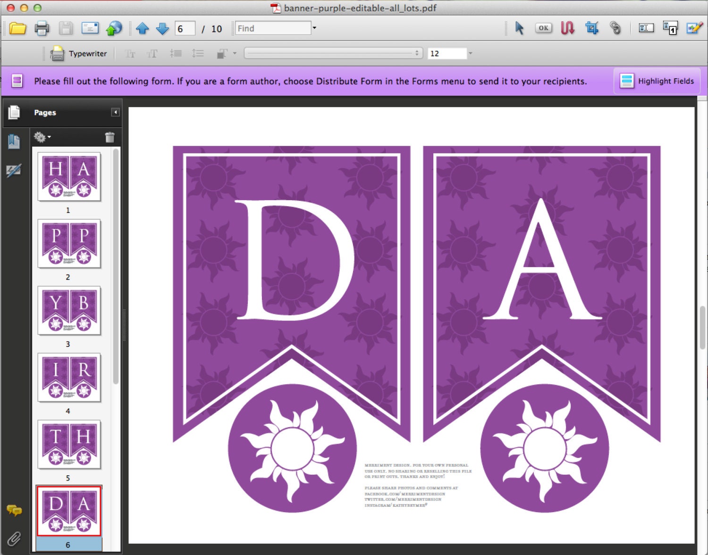This screenshot has height=555, width=708.
Task: Click increase line spacing icon
Action: (x=198, y=53)
